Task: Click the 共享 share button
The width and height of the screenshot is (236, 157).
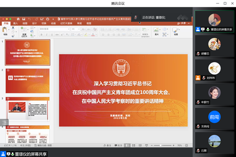Action: tap(181, 23)
